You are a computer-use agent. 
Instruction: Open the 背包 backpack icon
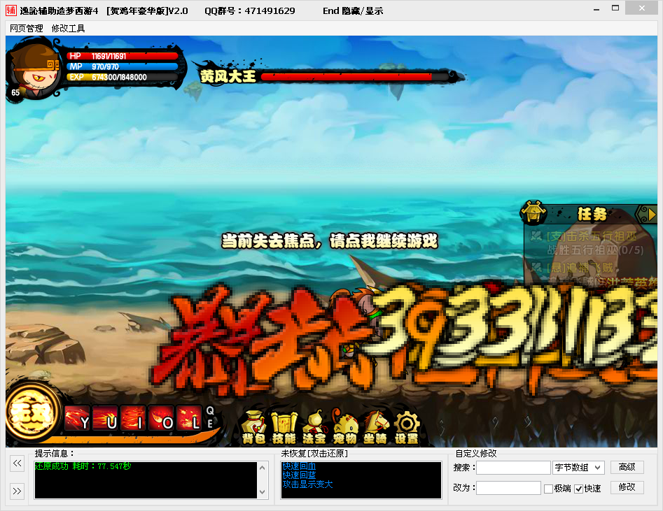click(x=254, y=427)
